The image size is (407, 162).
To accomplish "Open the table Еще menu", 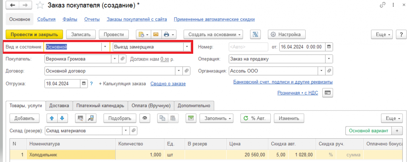I will point(392,119).
